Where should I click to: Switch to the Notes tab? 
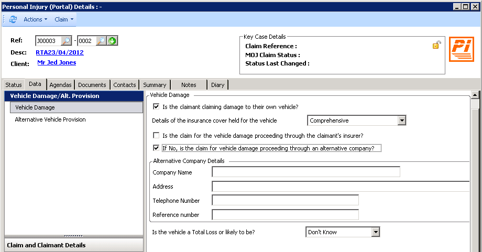coord(189,85)
